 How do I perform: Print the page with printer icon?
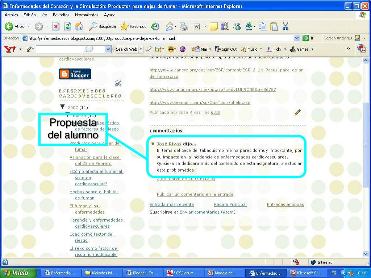click(184, 26)
